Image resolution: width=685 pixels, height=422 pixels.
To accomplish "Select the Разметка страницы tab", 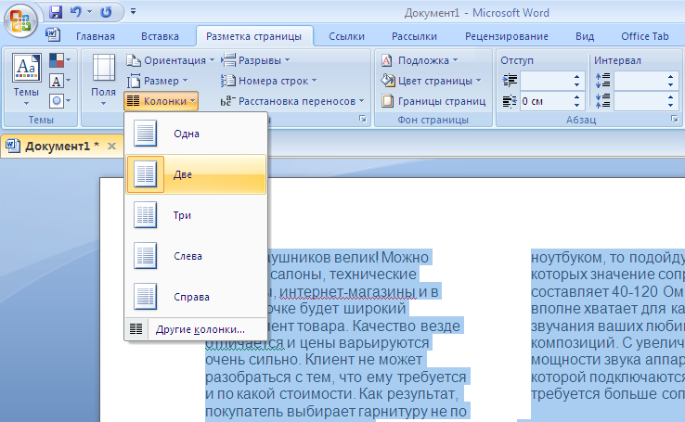I will (253, 37).
